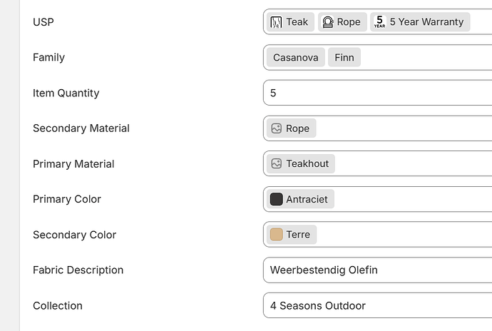Click the Item Quantity input field
492x331 pixels.
378,93
